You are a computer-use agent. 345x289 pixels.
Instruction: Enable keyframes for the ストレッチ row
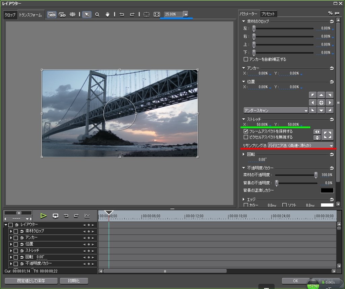point(15,251)
